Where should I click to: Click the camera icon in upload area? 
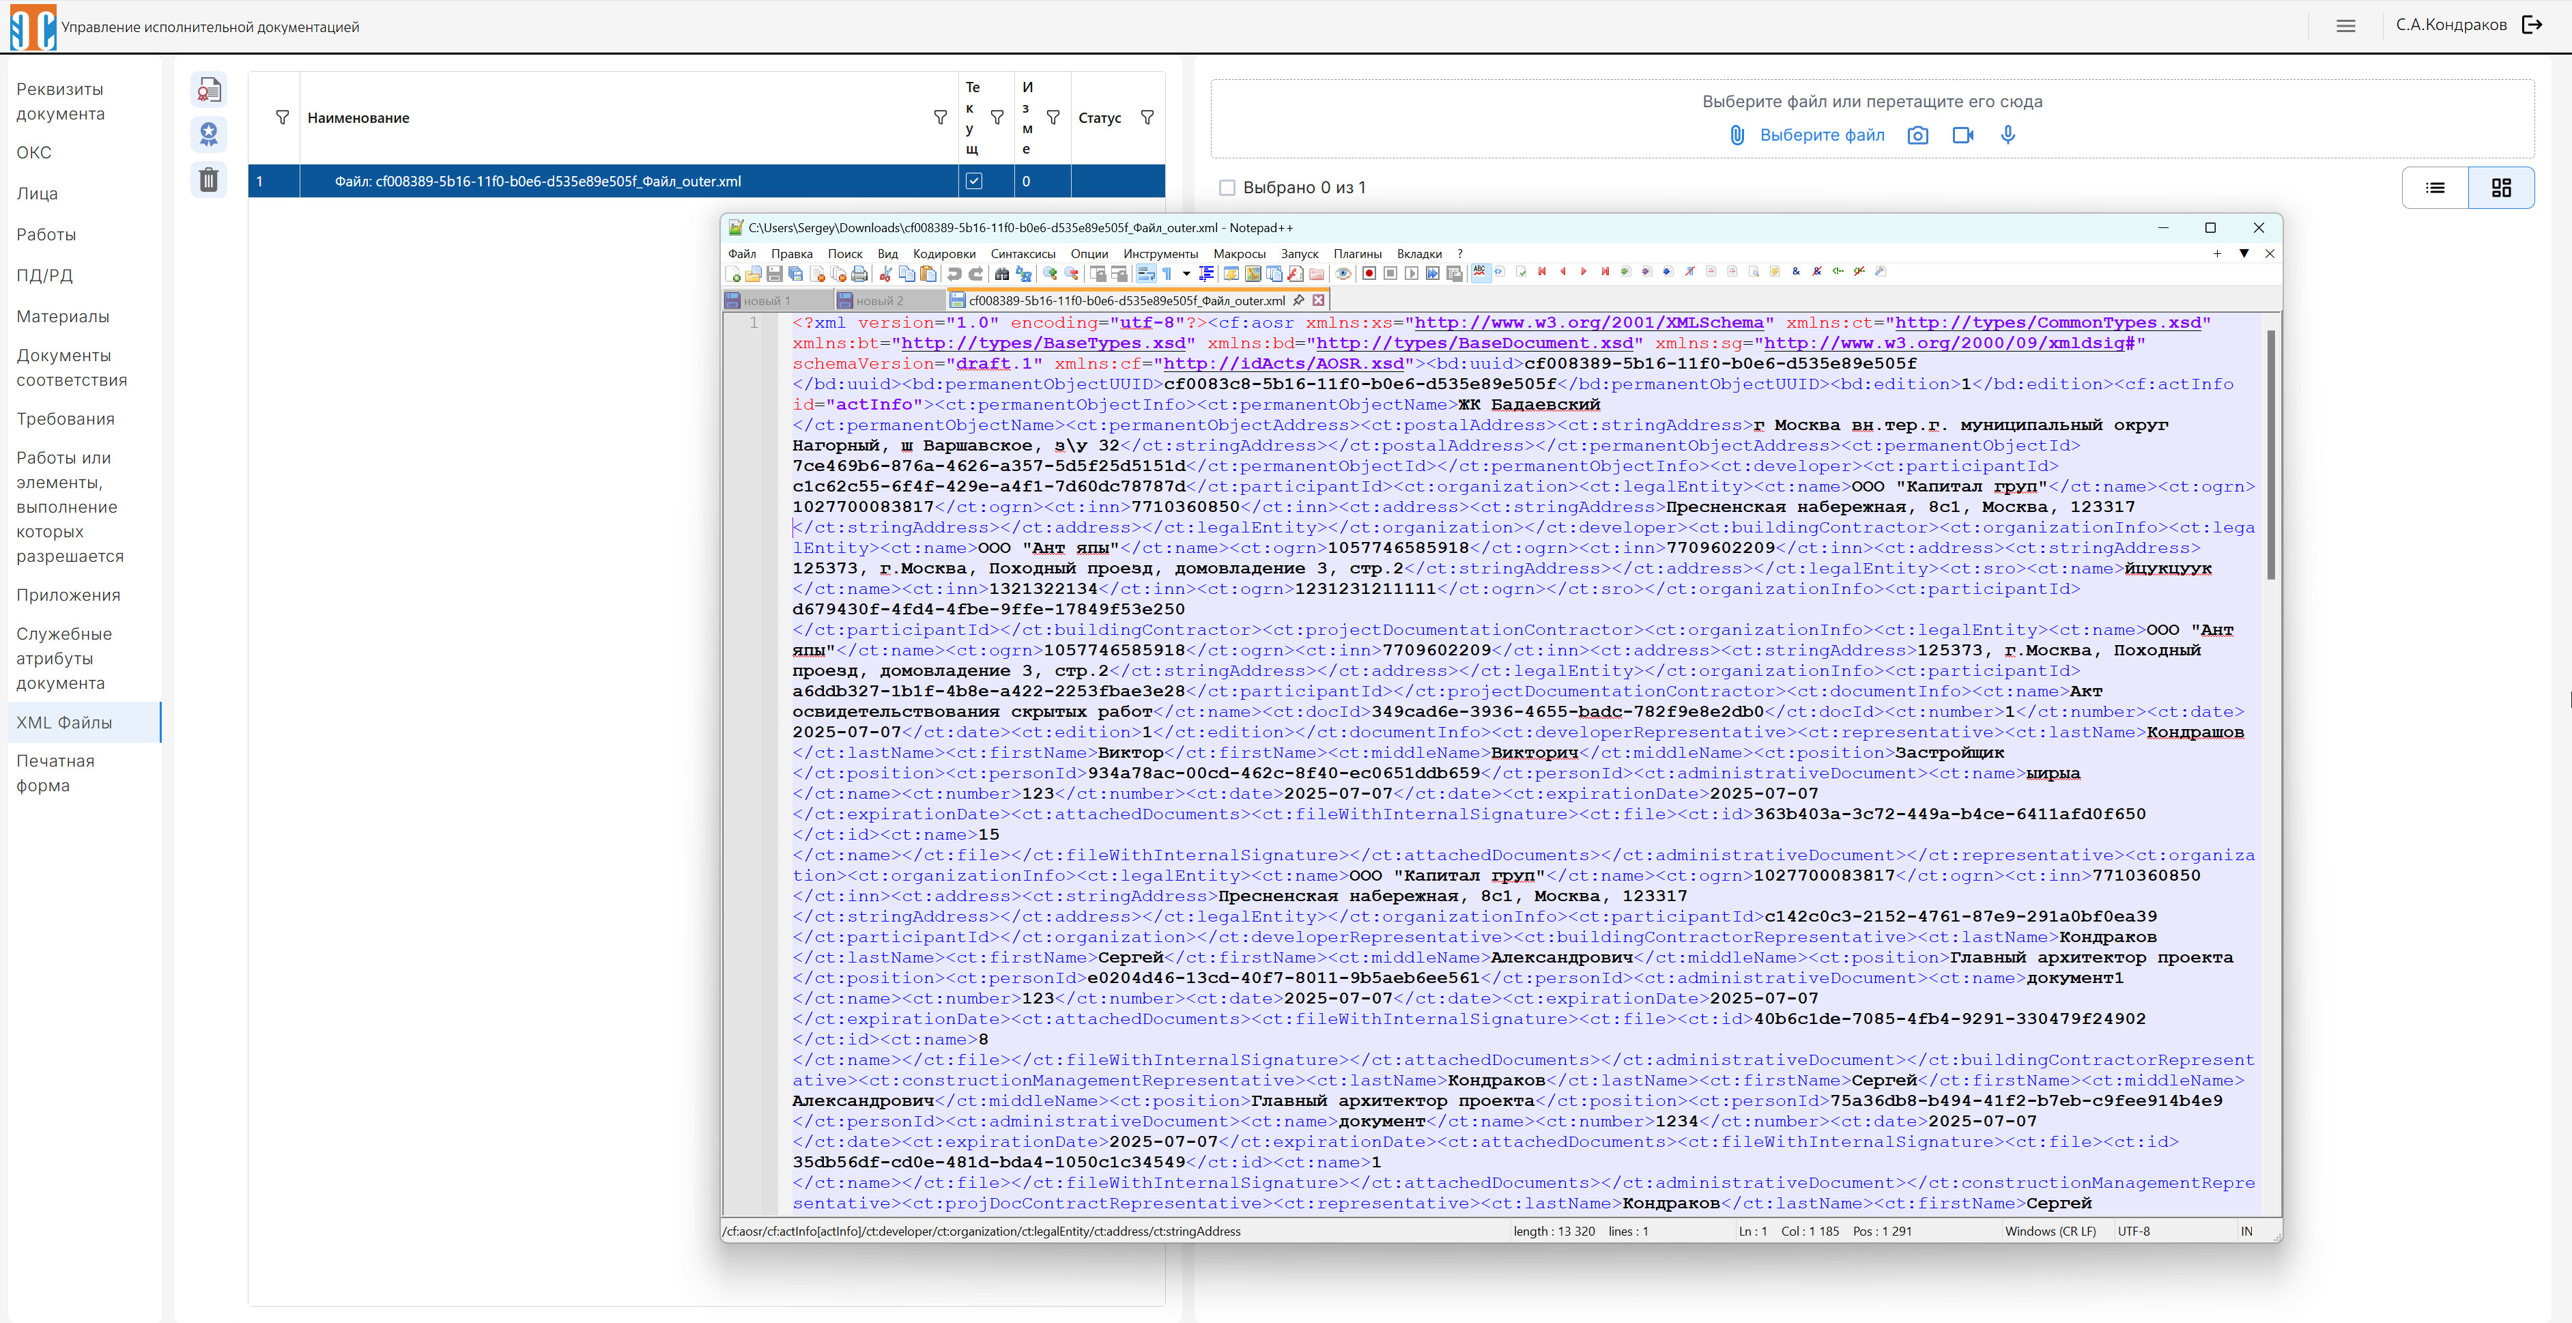coord(1917,134)
